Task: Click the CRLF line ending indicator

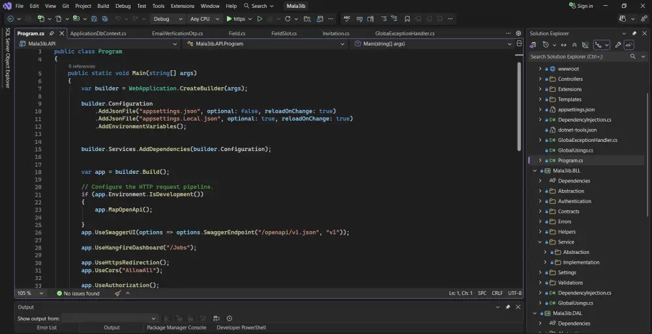Action: pos(497,293)
